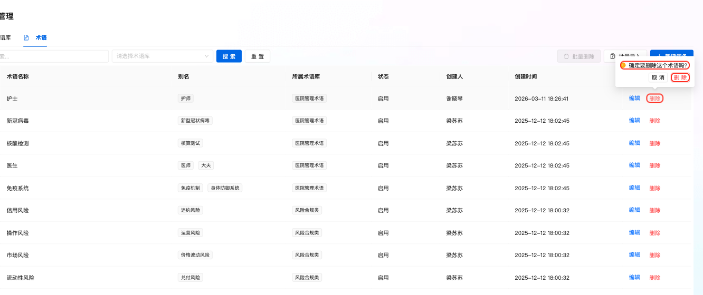Click 编辑 in the 核酸检测 row

(634, 143)
